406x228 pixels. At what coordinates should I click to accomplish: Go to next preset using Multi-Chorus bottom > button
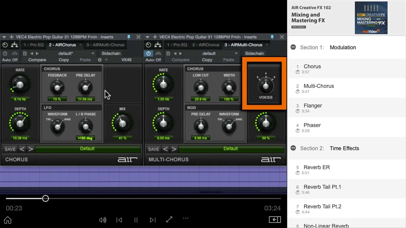coord(174,149)
